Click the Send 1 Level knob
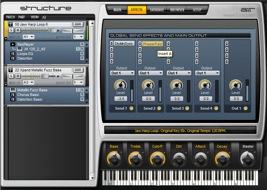The width and height of the screenshot is (267, 190). (x=121, y=85)
